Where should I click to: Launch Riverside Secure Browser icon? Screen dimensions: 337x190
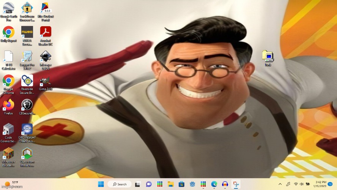(27, 84)
